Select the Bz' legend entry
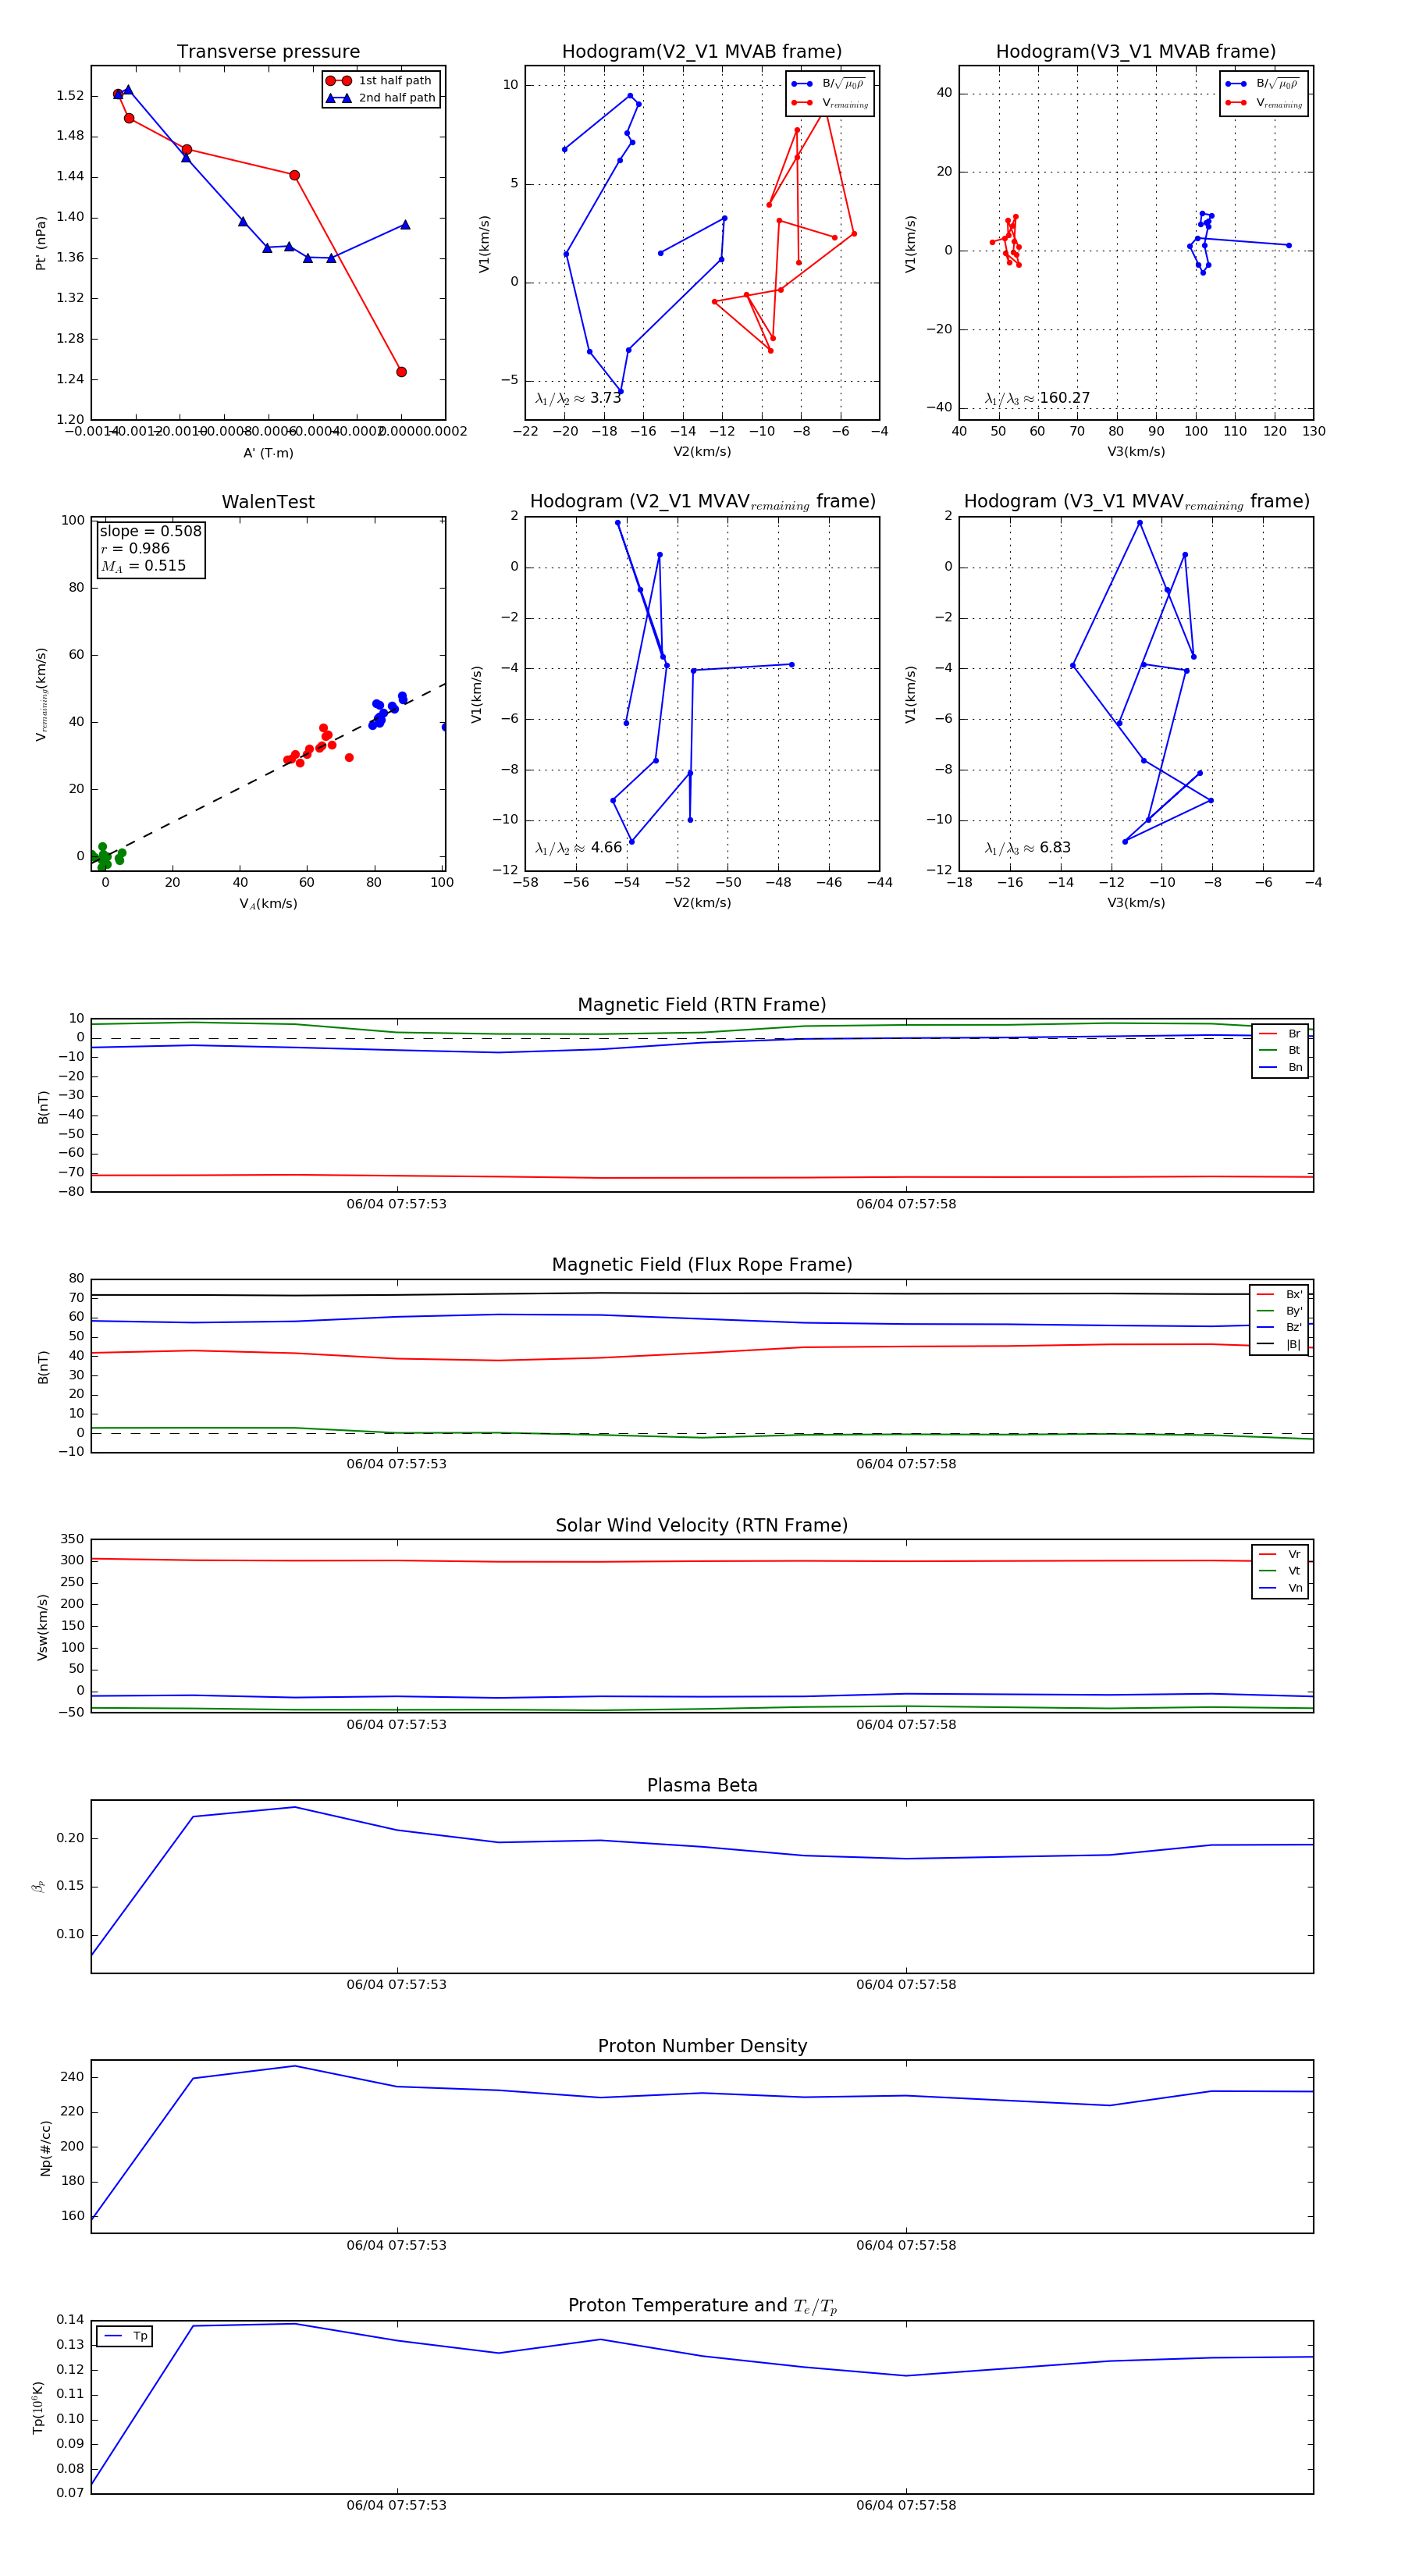The width and height of the screenshot is (1405, 2576). [1279, 1328]
